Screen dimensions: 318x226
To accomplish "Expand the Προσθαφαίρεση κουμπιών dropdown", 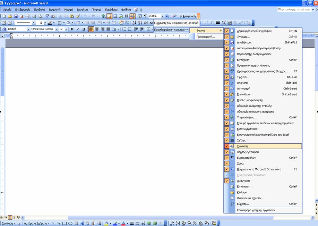I will [171, 30].
